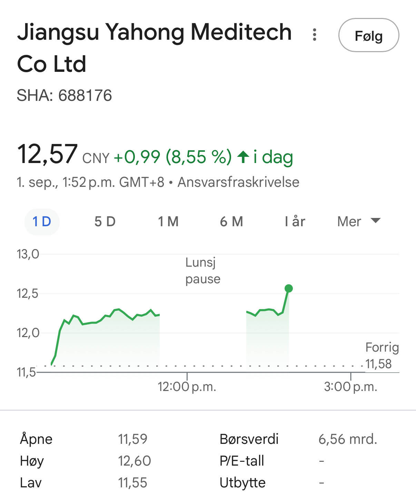
Task: Select the I år range tab
Action: [295, 222]
